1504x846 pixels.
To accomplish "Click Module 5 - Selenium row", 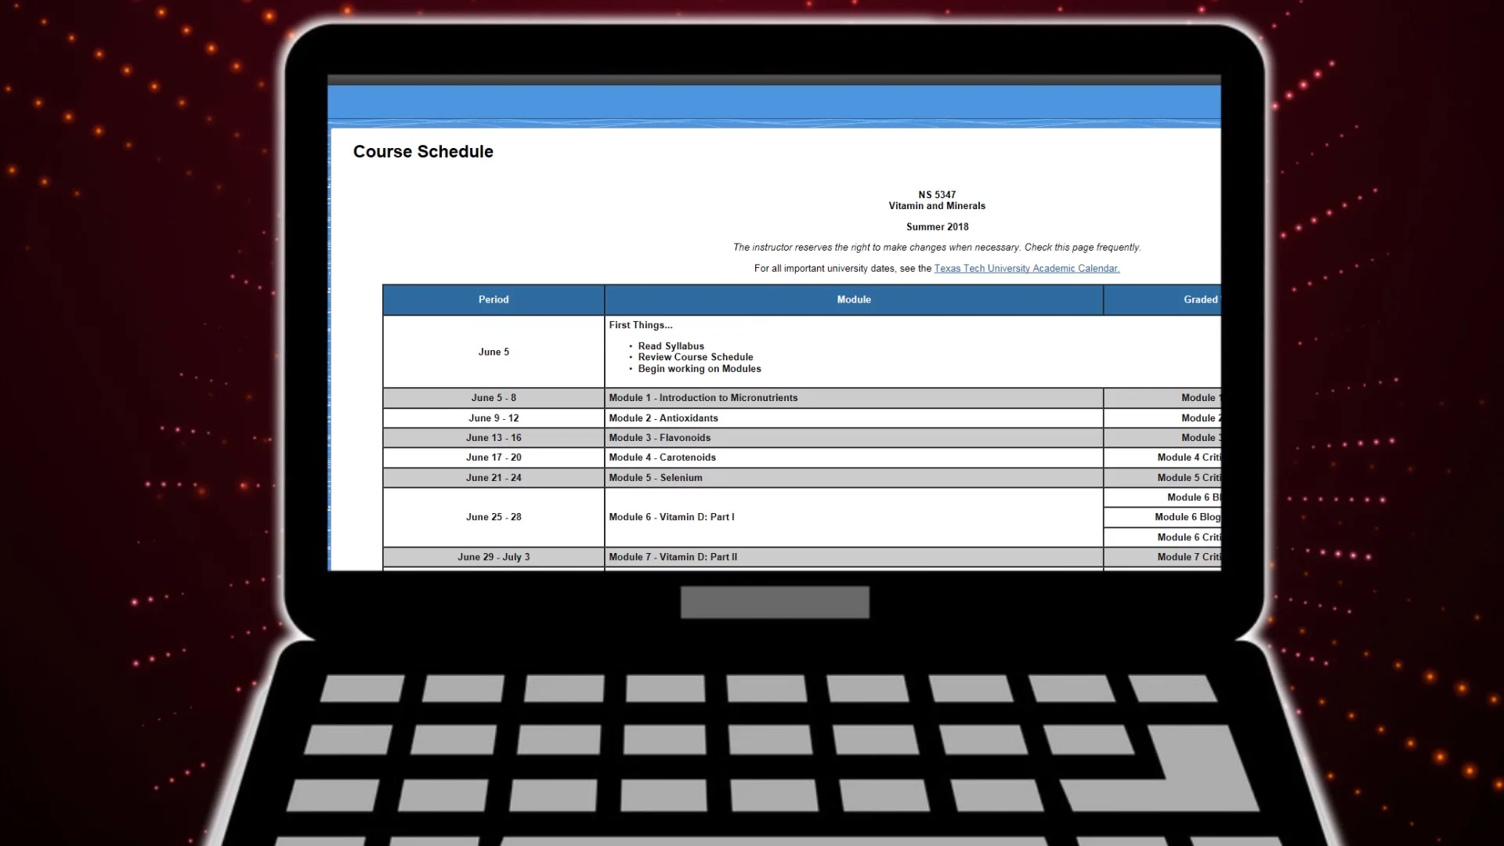I will pos(655,478).
